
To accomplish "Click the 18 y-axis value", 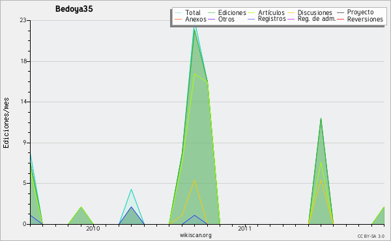I will (x=23, y=61).
